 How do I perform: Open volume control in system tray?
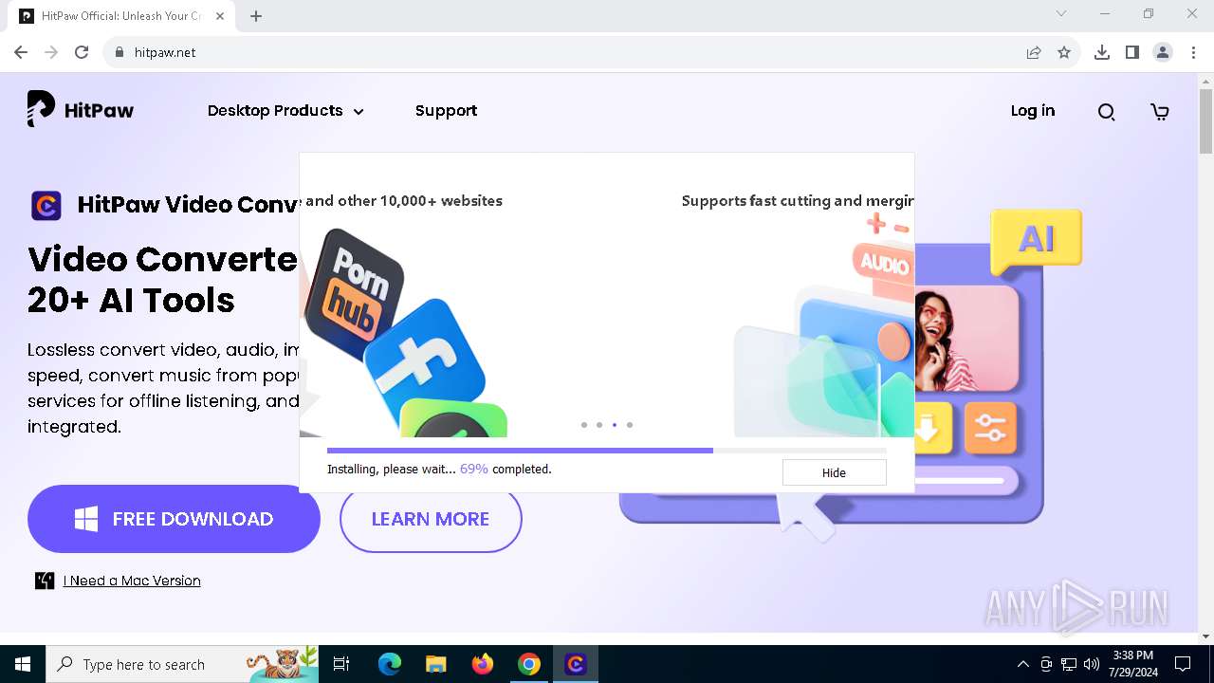[x=1092, y=664]
